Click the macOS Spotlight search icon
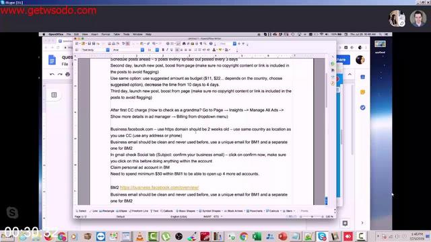Screen dimensions: 431x242 pos(380,34)
